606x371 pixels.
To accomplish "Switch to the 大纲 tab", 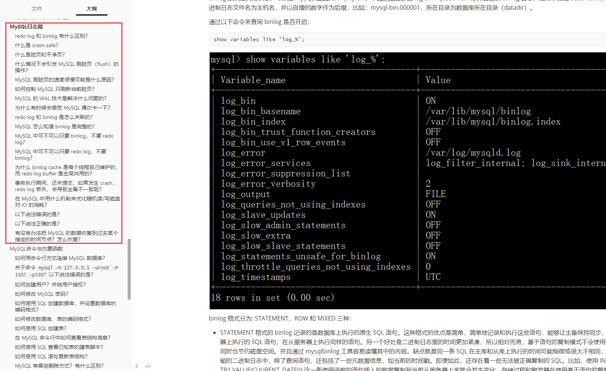I will pyautogui.click(x=91, y=9).
